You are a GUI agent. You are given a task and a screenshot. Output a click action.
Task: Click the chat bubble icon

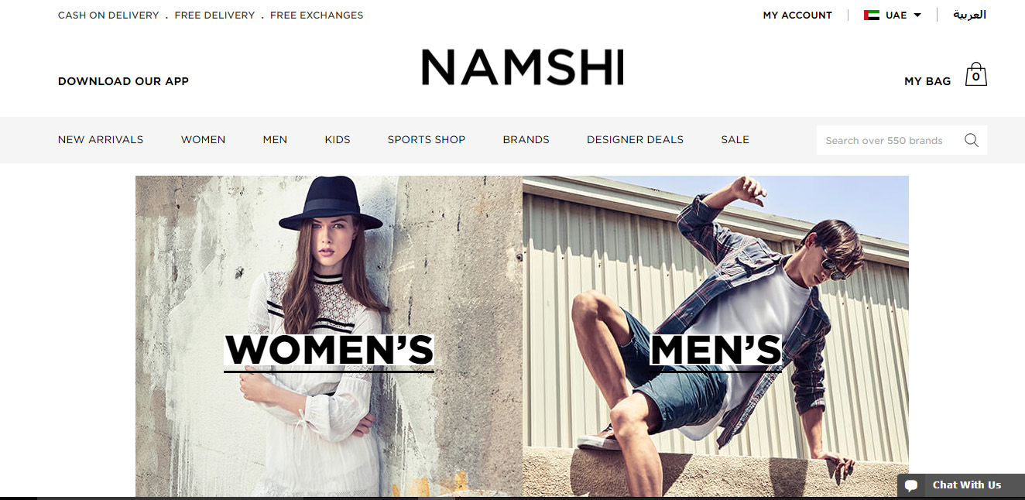click(911, 485)
